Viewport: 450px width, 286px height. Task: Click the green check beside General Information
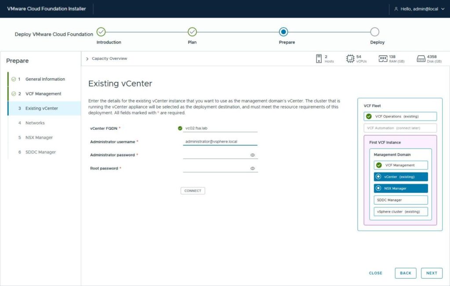click(x=14, y=79)
